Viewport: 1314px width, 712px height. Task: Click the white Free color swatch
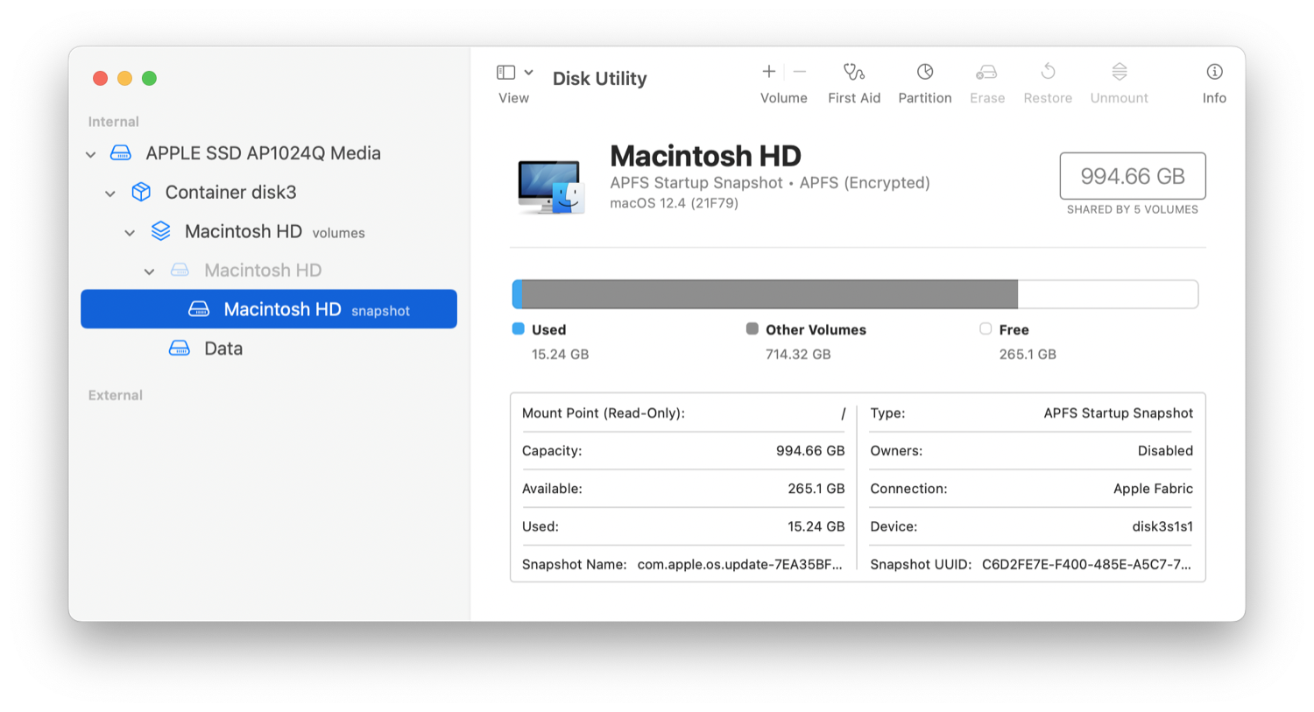pos(985,328)
